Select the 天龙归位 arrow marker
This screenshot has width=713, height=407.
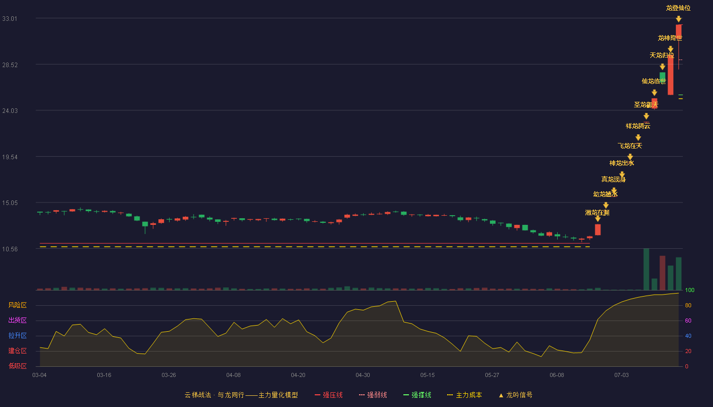(x=662, y=67)
